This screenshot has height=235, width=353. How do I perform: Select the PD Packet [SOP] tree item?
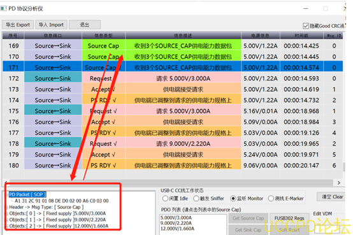[27, 194]
